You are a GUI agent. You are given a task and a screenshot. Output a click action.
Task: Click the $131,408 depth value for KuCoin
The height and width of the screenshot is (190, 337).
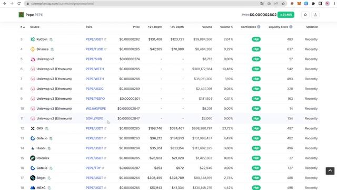(155, 39)
